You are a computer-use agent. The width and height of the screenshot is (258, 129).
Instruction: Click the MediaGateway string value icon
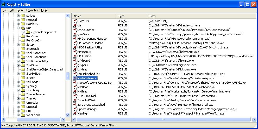[x=75, y=78]
